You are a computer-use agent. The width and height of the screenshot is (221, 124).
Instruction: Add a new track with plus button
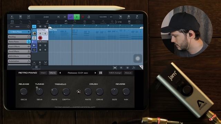click(40, 63)
